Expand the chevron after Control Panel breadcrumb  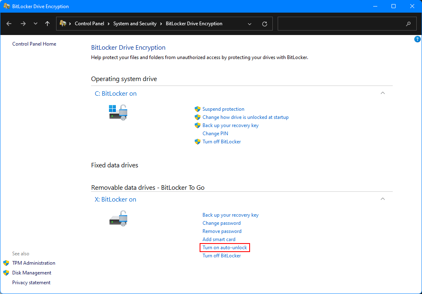tap(109, 24)
